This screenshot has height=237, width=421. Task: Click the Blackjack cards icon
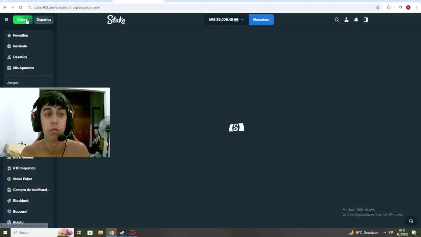click(x=9, y=201)
